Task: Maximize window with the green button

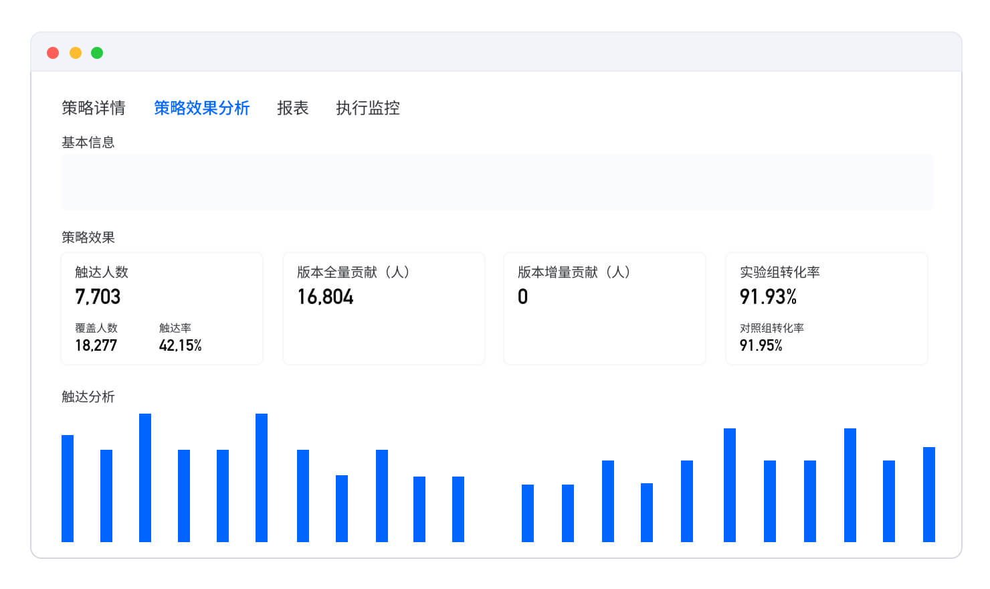Action: tap(97, 53)
